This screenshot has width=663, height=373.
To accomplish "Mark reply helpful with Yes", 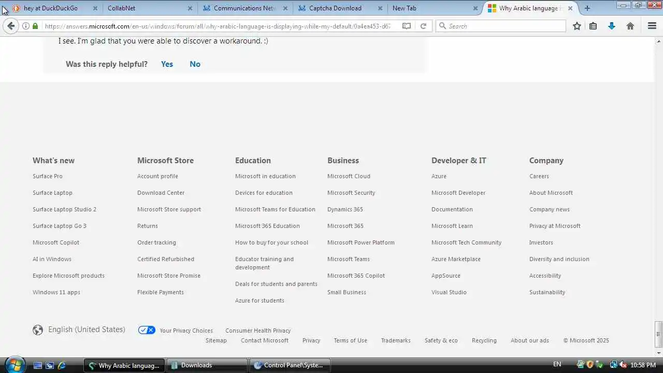I will [167, 64].
